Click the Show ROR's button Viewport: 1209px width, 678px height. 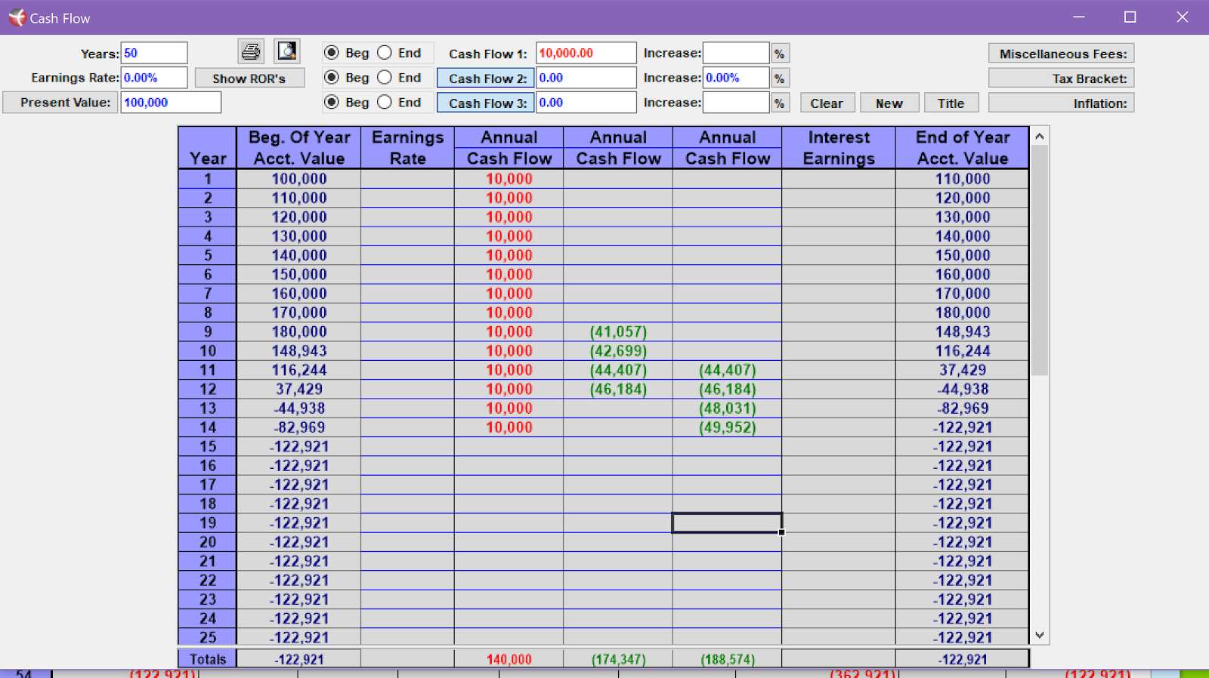click(249, 79)
